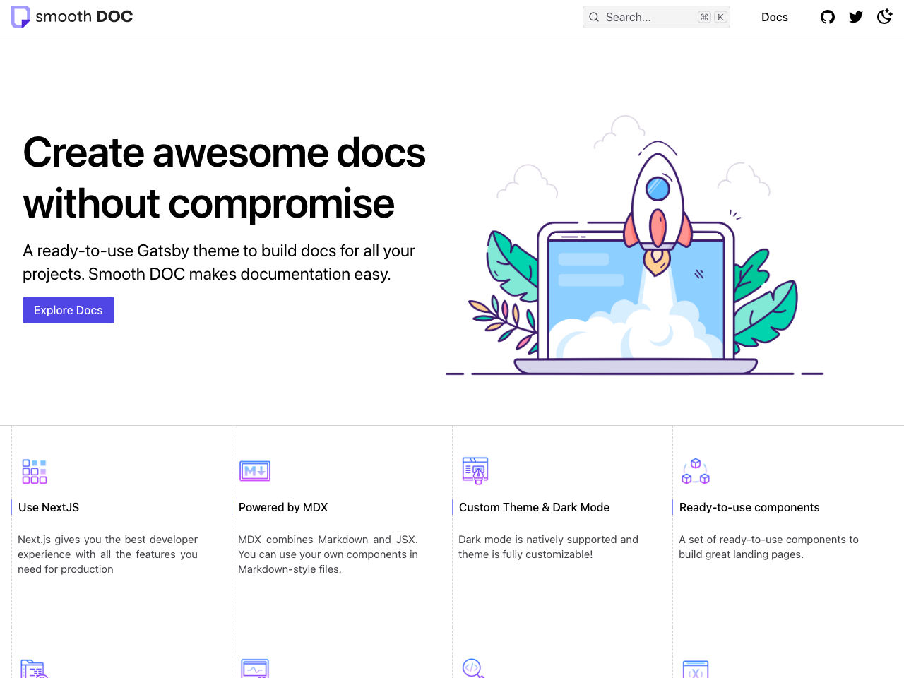Click the Smooth DOC logo icon
The height and width of the screenshot is (678, 904).
[x=20, y=17]
